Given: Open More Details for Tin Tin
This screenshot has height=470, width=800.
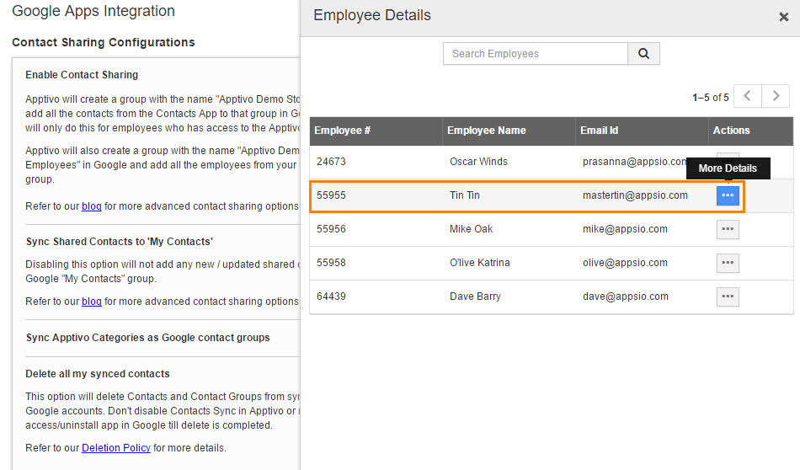Looking at the screenshot, I should pos(728,195).
